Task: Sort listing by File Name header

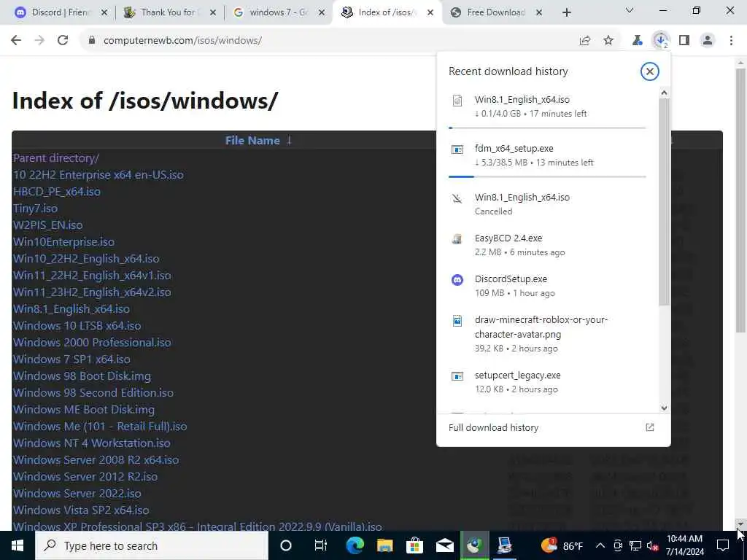Action: coord(252,141)
